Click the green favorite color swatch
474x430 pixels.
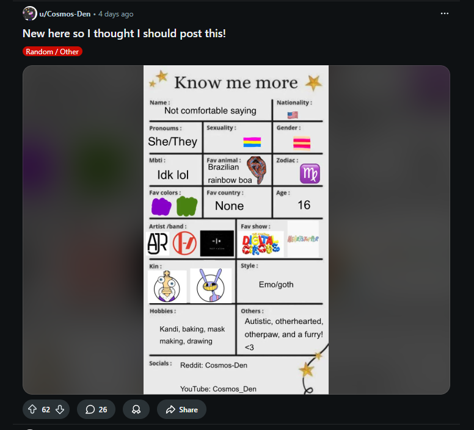click(x=186, y=206)
